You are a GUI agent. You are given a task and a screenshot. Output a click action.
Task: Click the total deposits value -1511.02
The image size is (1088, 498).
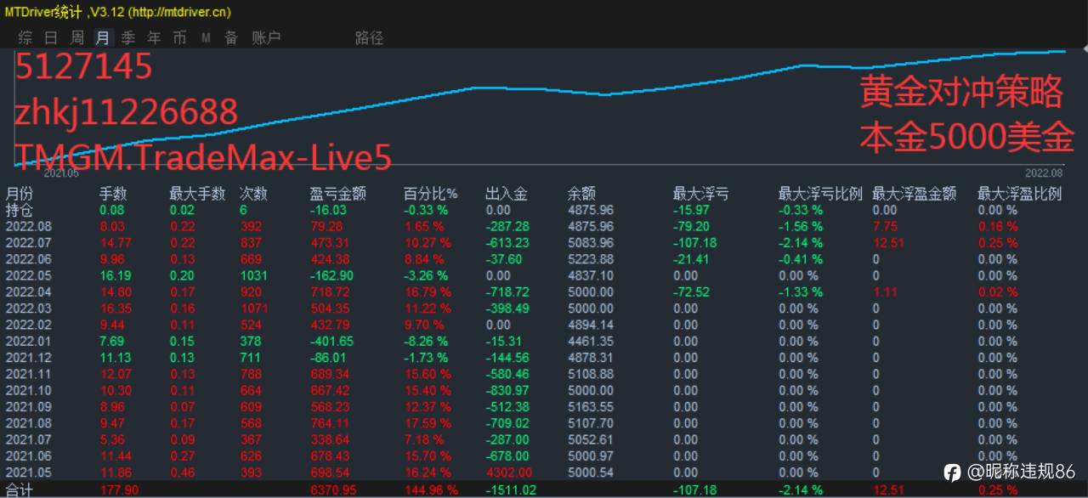[511, 490]
